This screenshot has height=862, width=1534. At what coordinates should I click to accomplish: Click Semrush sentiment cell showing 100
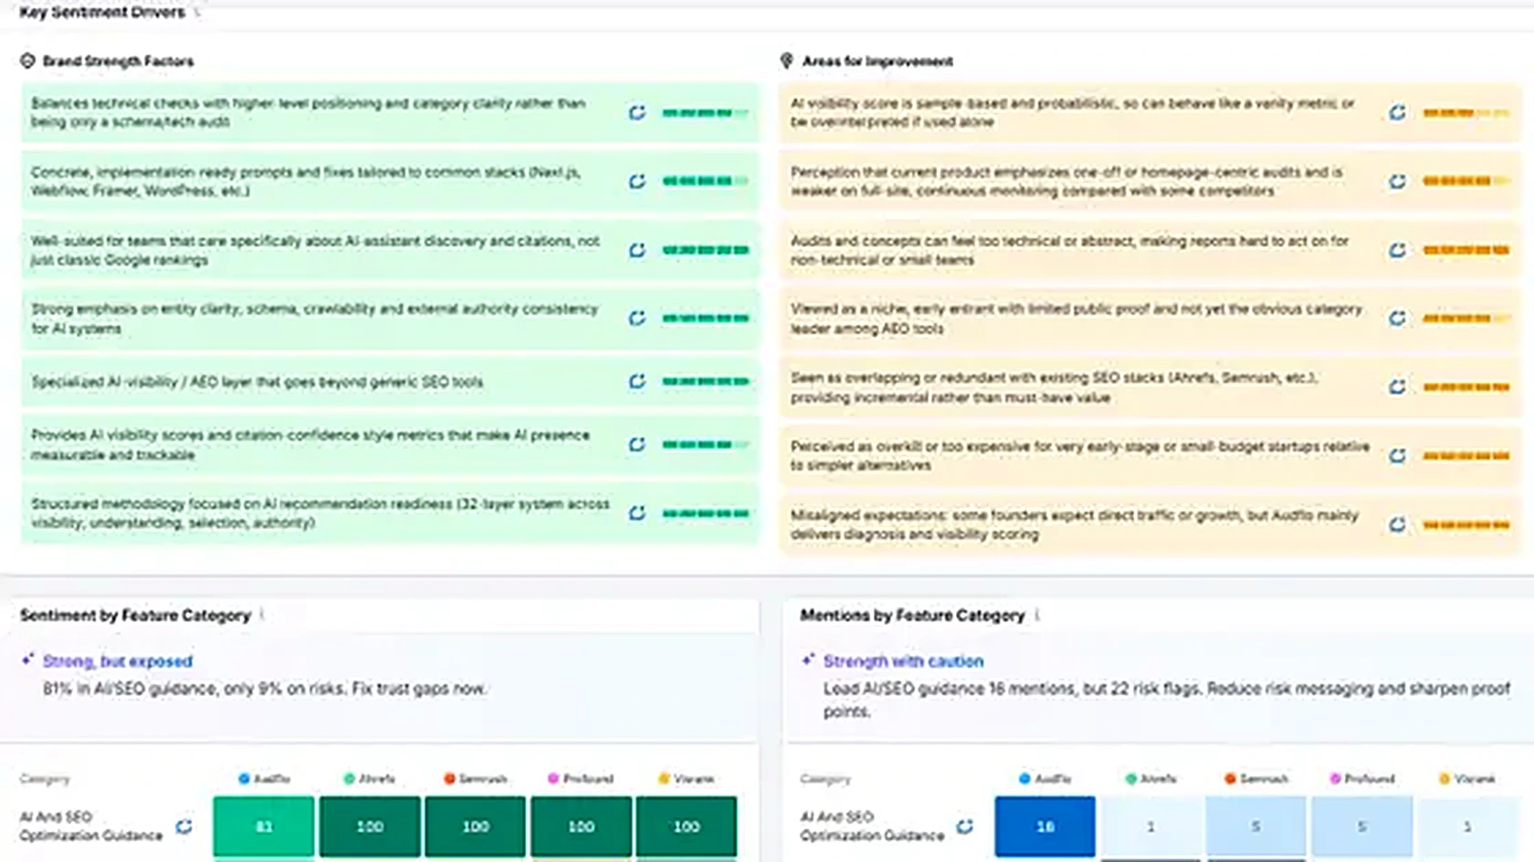pyautogui.click(x=476, y=826)
